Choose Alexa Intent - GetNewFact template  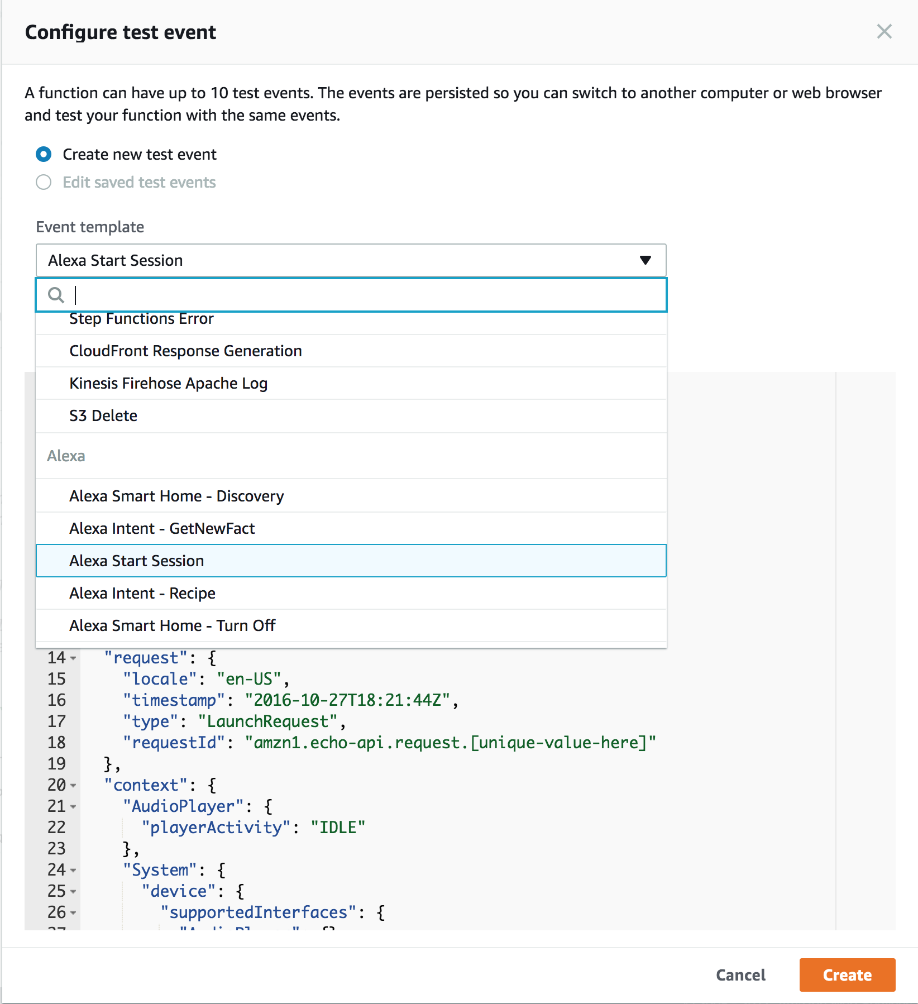click(x=351, y=528)
